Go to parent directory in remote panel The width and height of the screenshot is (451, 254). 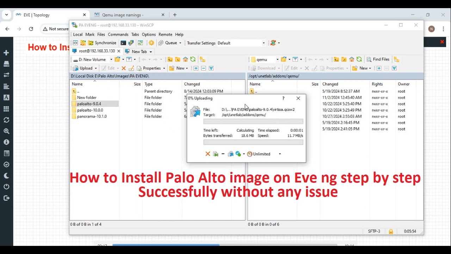(x=336, y=59)
